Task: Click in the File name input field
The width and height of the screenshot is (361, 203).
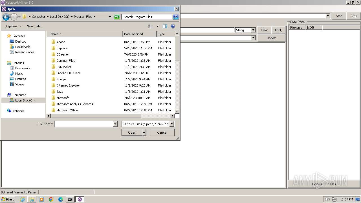Action: pos(84,124)
